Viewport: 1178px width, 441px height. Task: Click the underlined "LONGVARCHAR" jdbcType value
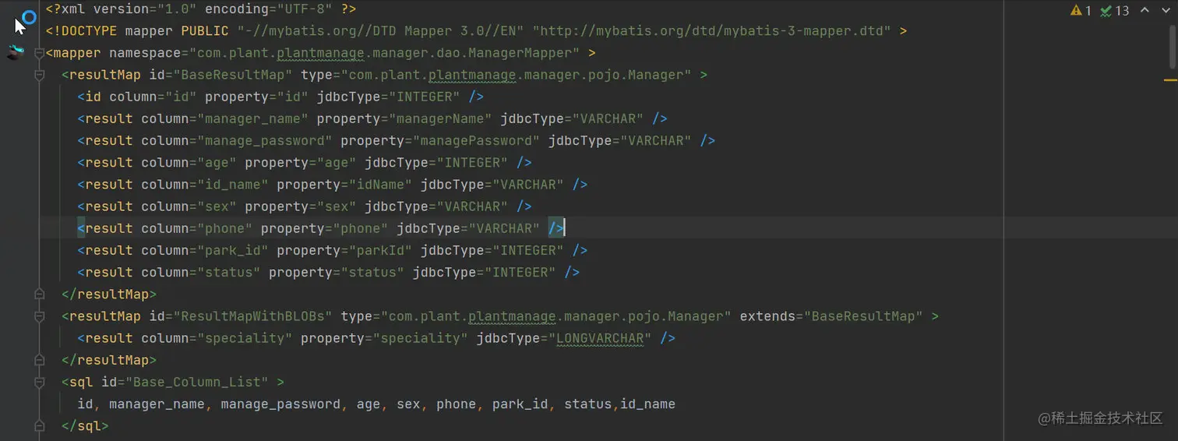pyautogui.click(x=600, y=338)
